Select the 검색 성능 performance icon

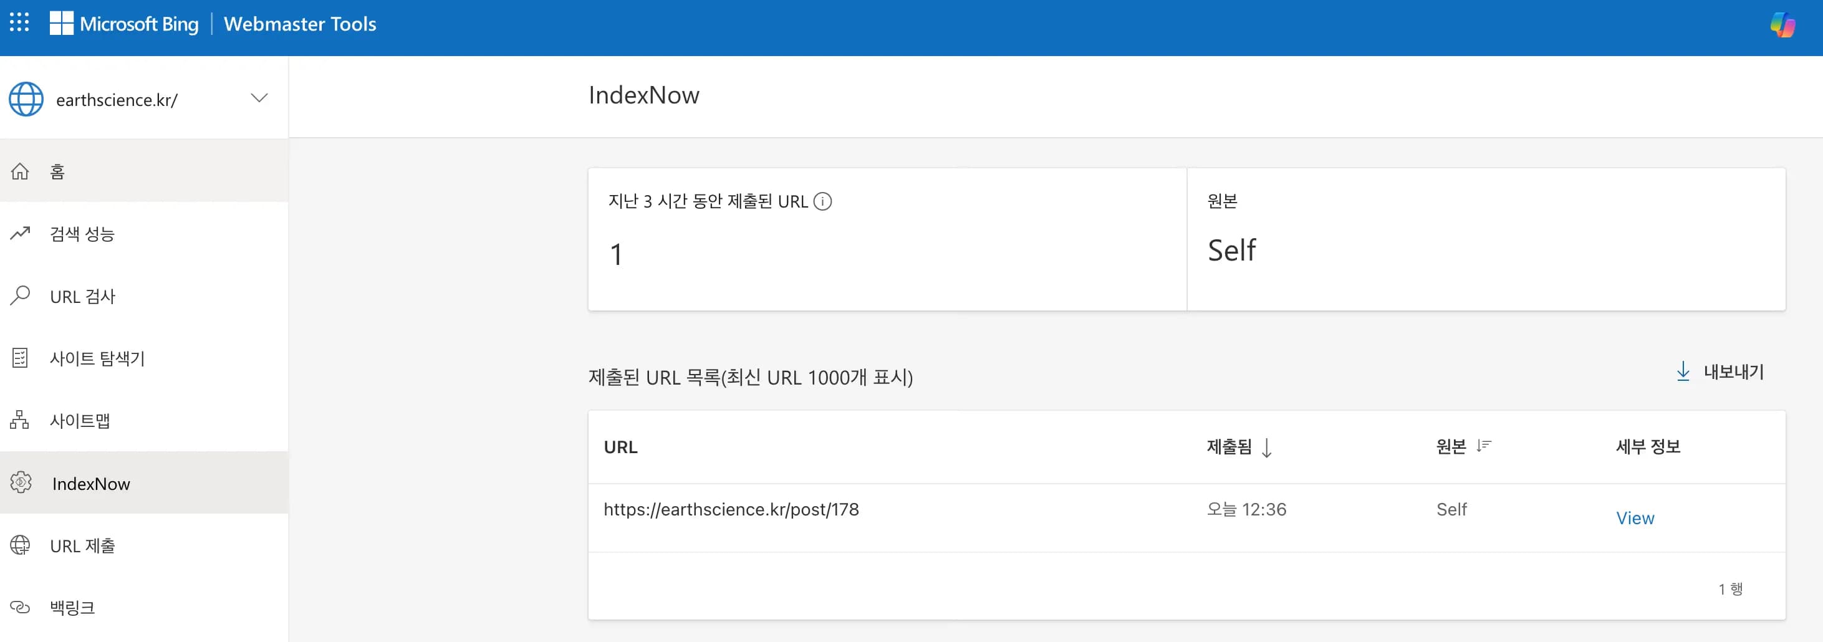coord(21,234)
